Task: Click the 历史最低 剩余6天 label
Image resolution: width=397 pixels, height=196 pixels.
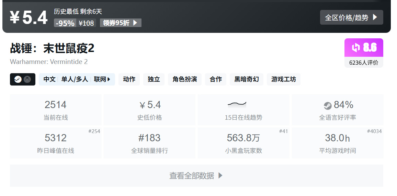Action: tap(78, 11)
